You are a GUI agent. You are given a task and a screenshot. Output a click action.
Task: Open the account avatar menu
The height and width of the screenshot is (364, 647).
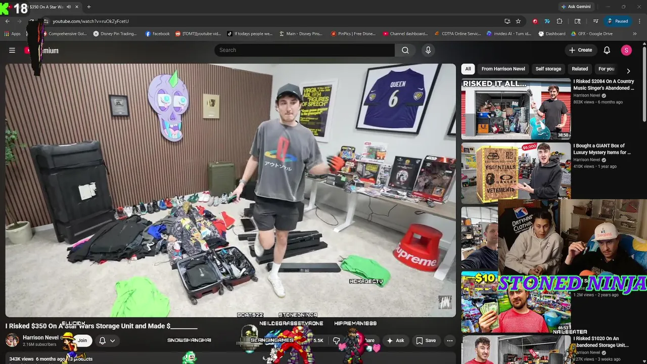pyautogui.click(x=626, y=50)
